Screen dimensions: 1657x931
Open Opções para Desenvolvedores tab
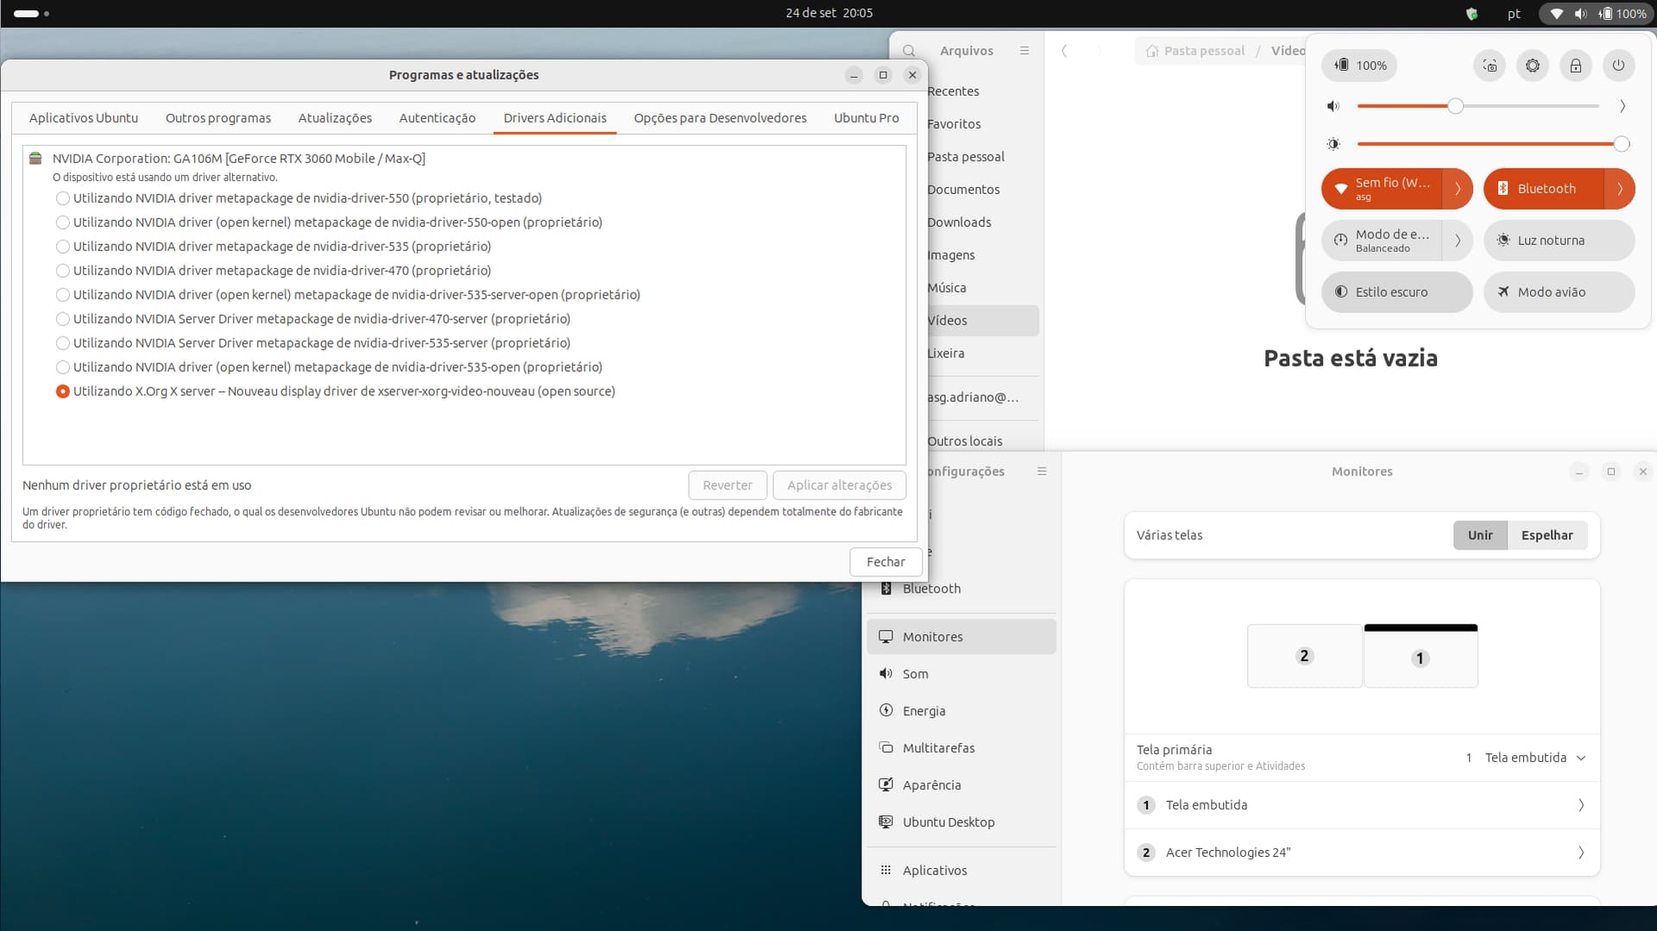click(721, 118)
